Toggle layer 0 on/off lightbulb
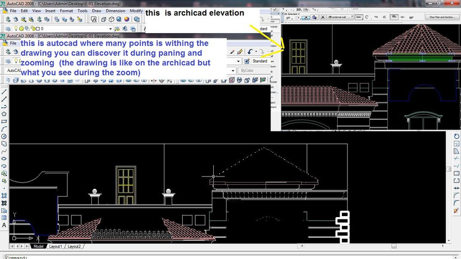461x259 pixels. click(x=16, y=29)
